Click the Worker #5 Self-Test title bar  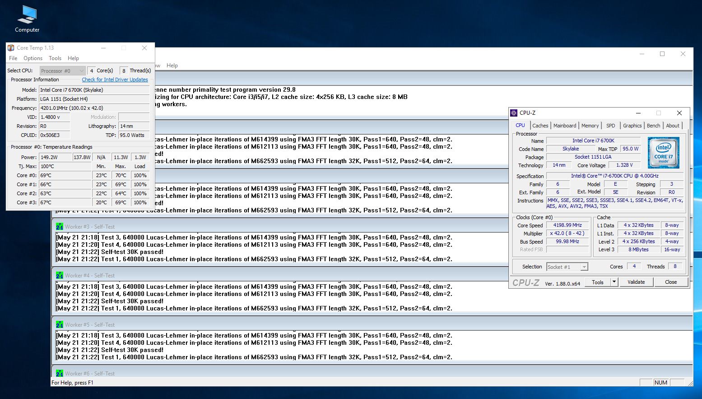coord(372,324)
